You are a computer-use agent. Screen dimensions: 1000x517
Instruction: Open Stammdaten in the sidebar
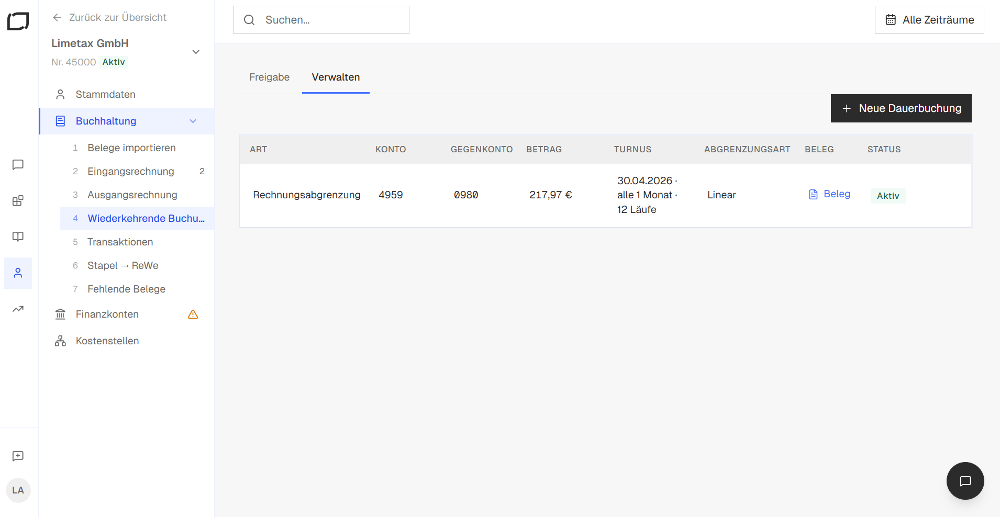(127, 95)
